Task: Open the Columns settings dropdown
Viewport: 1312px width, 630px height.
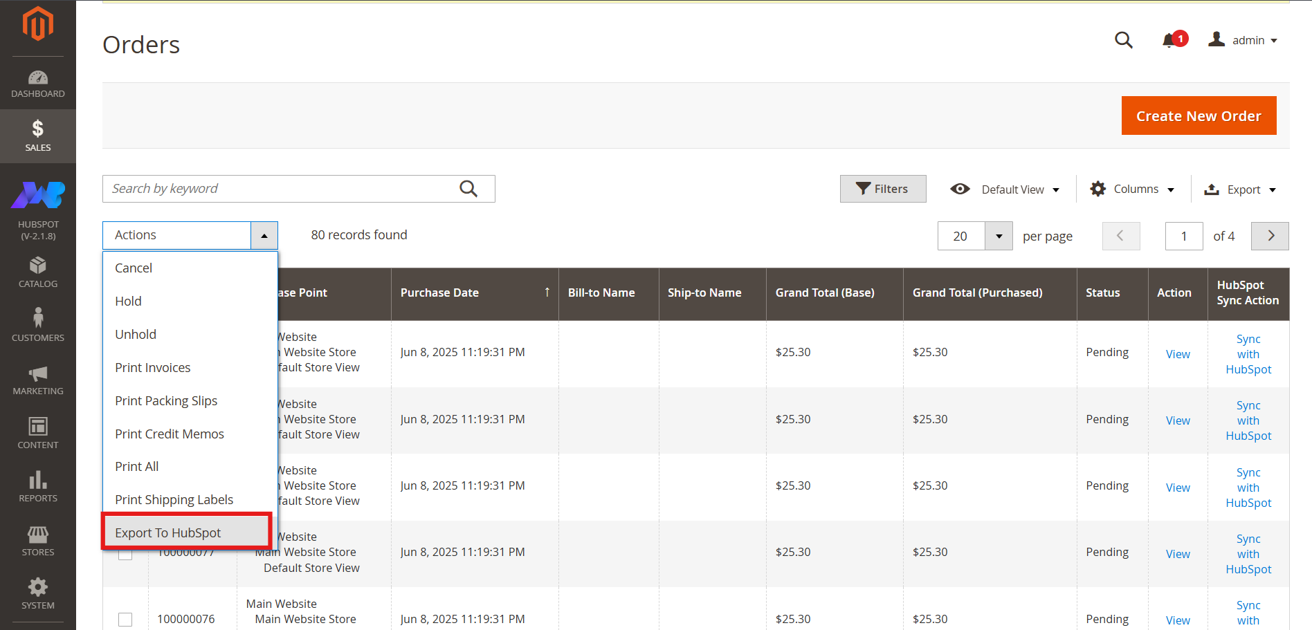Action: coord(1132,189)
